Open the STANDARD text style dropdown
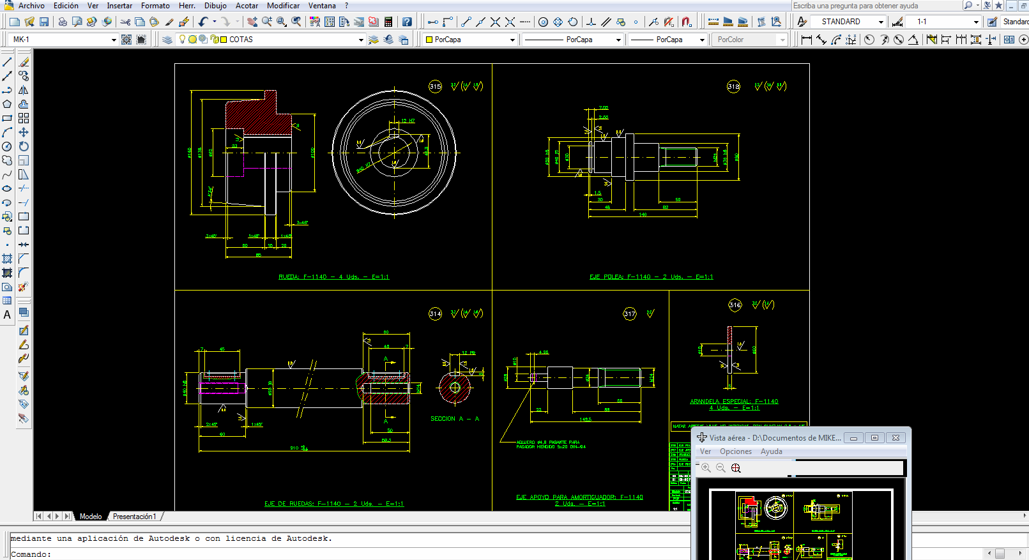 tap(881, 22)
